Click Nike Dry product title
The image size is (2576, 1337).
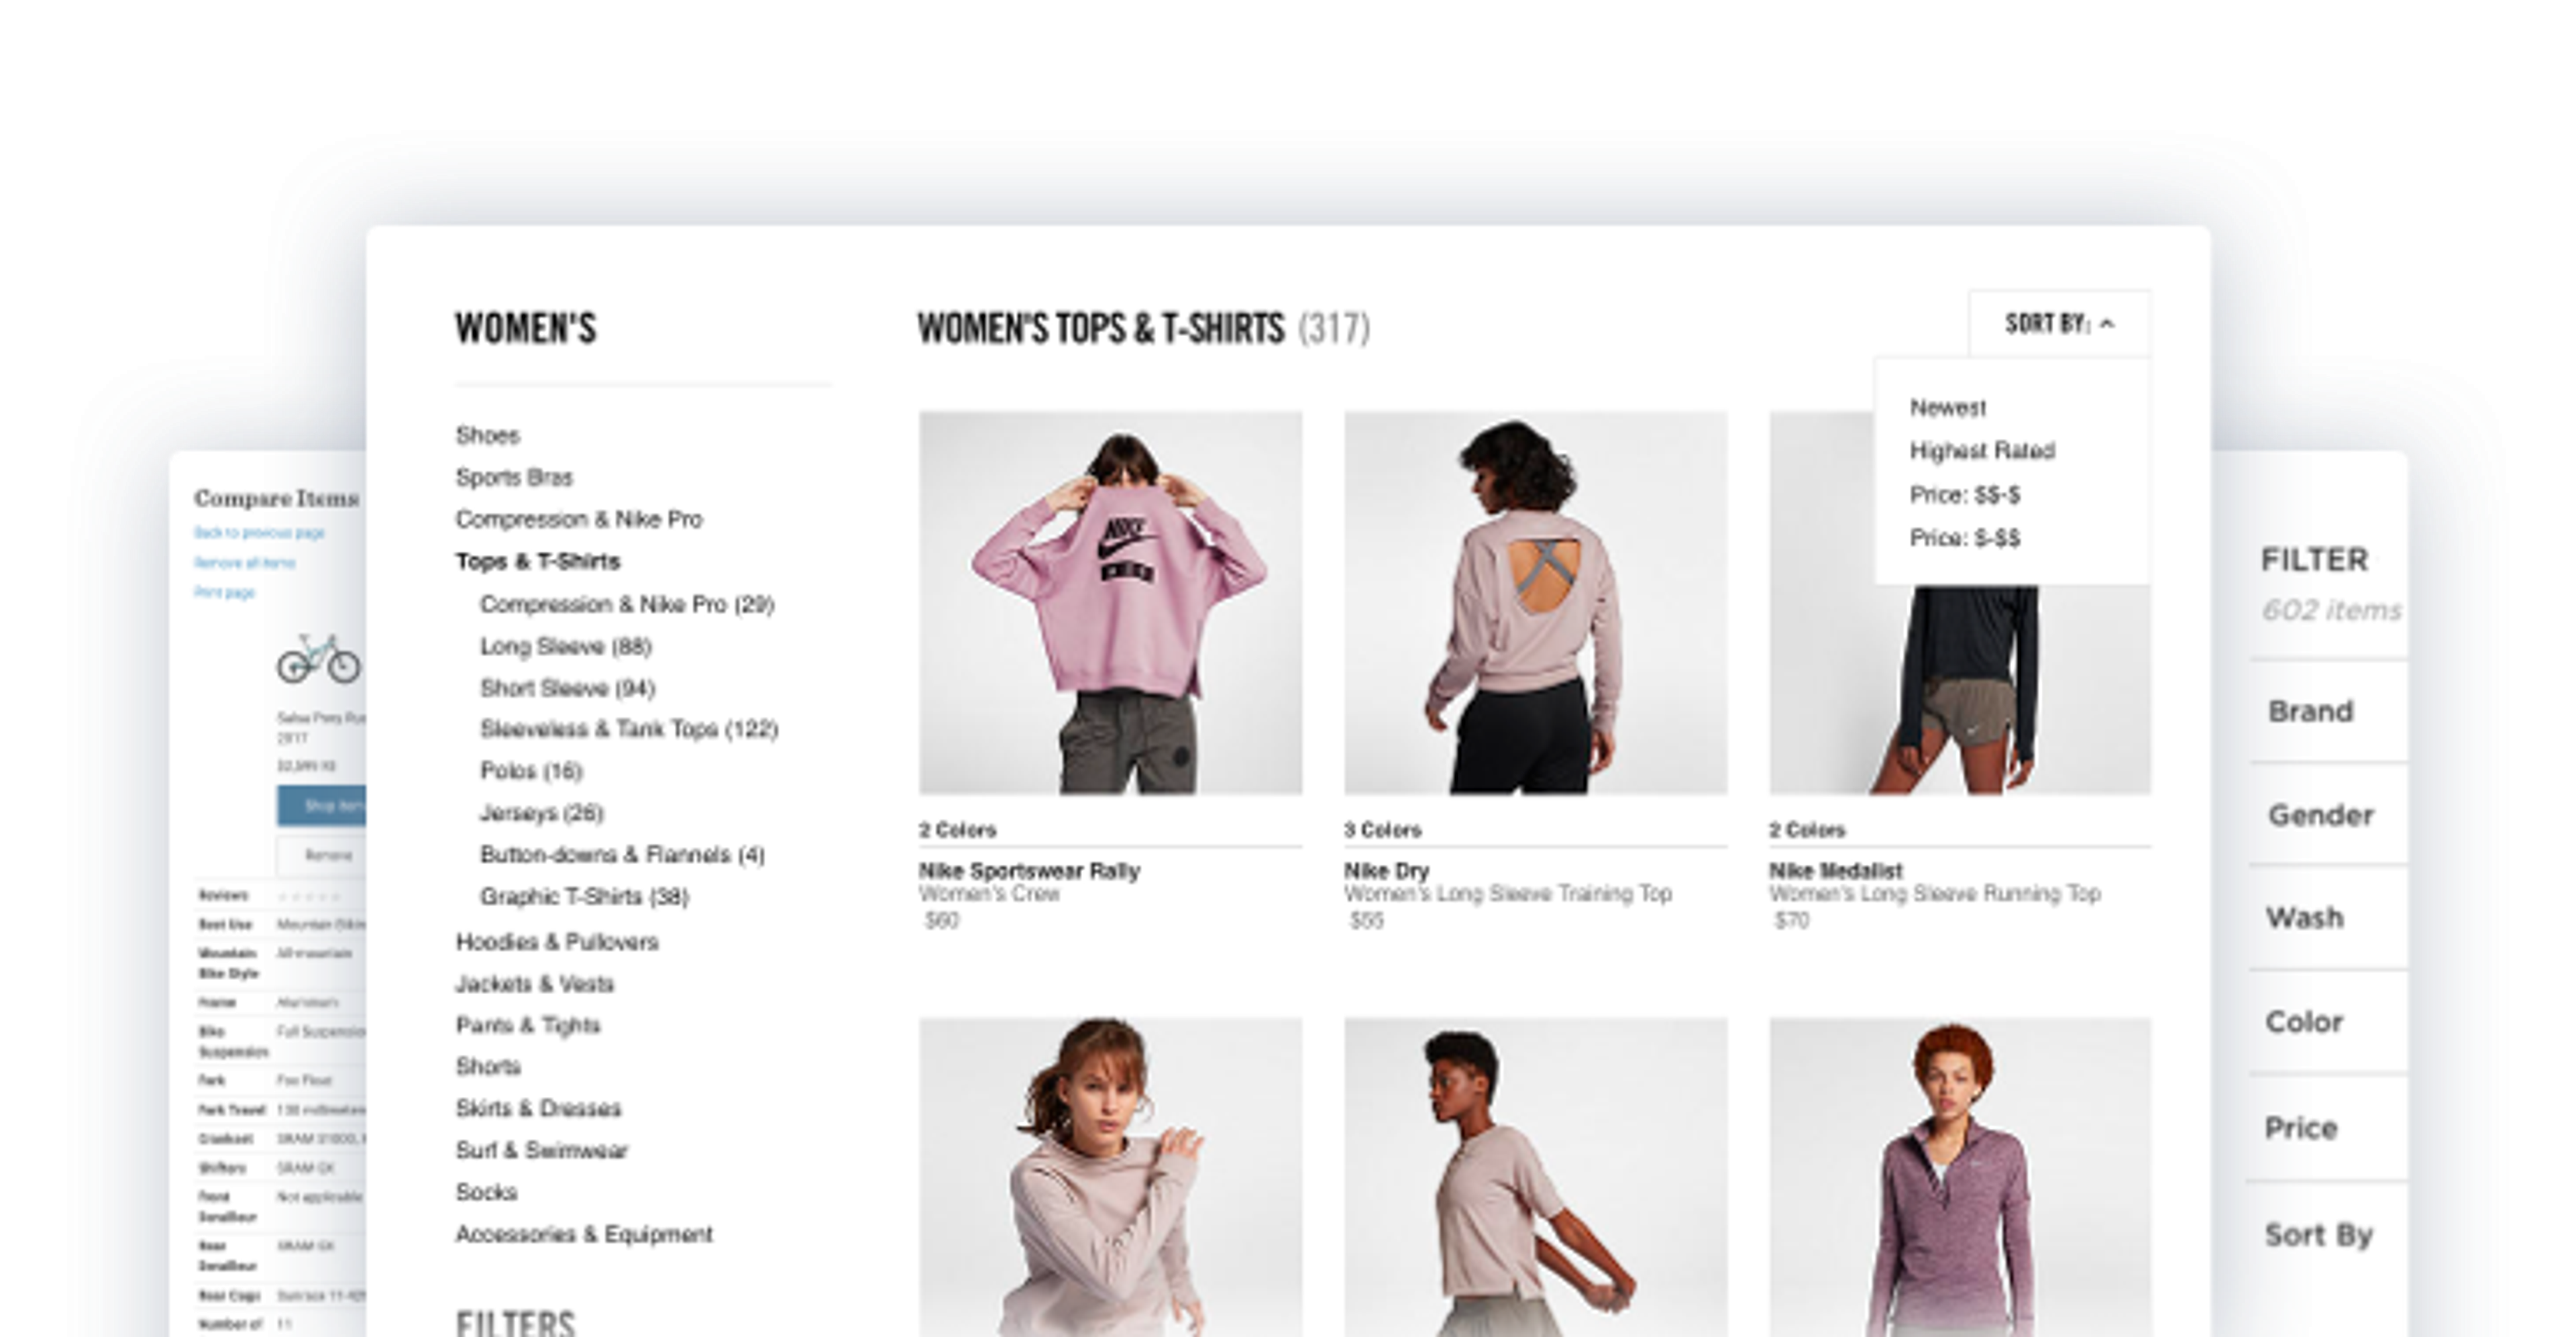coord(1386,871)
